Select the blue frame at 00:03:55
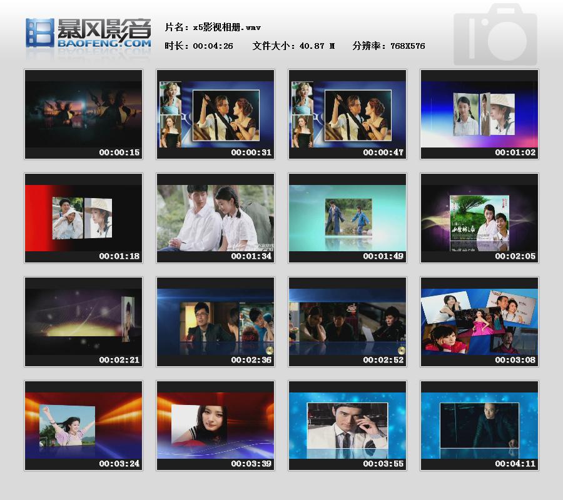The width and height of the screenshot is (563, 500). 347,425
